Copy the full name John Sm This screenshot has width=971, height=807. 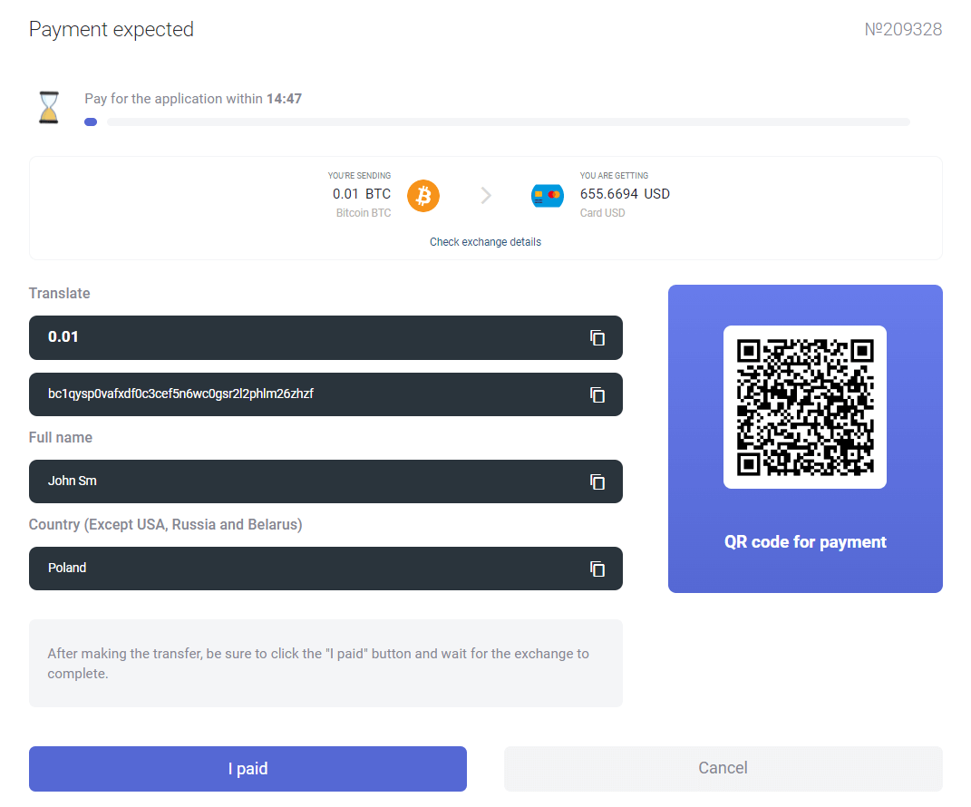tap(597, 481)
